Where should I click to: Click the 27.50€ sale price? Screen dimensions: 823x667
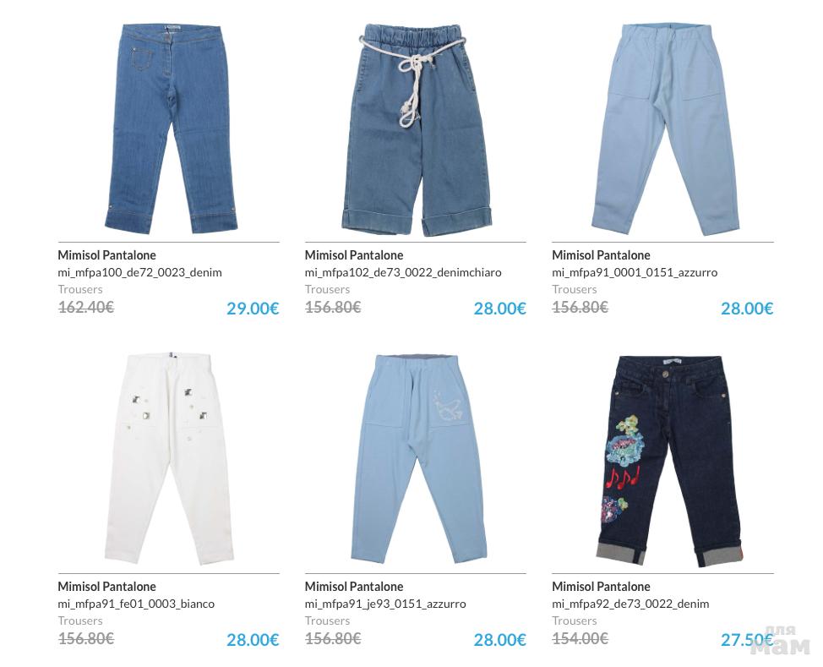746,640
